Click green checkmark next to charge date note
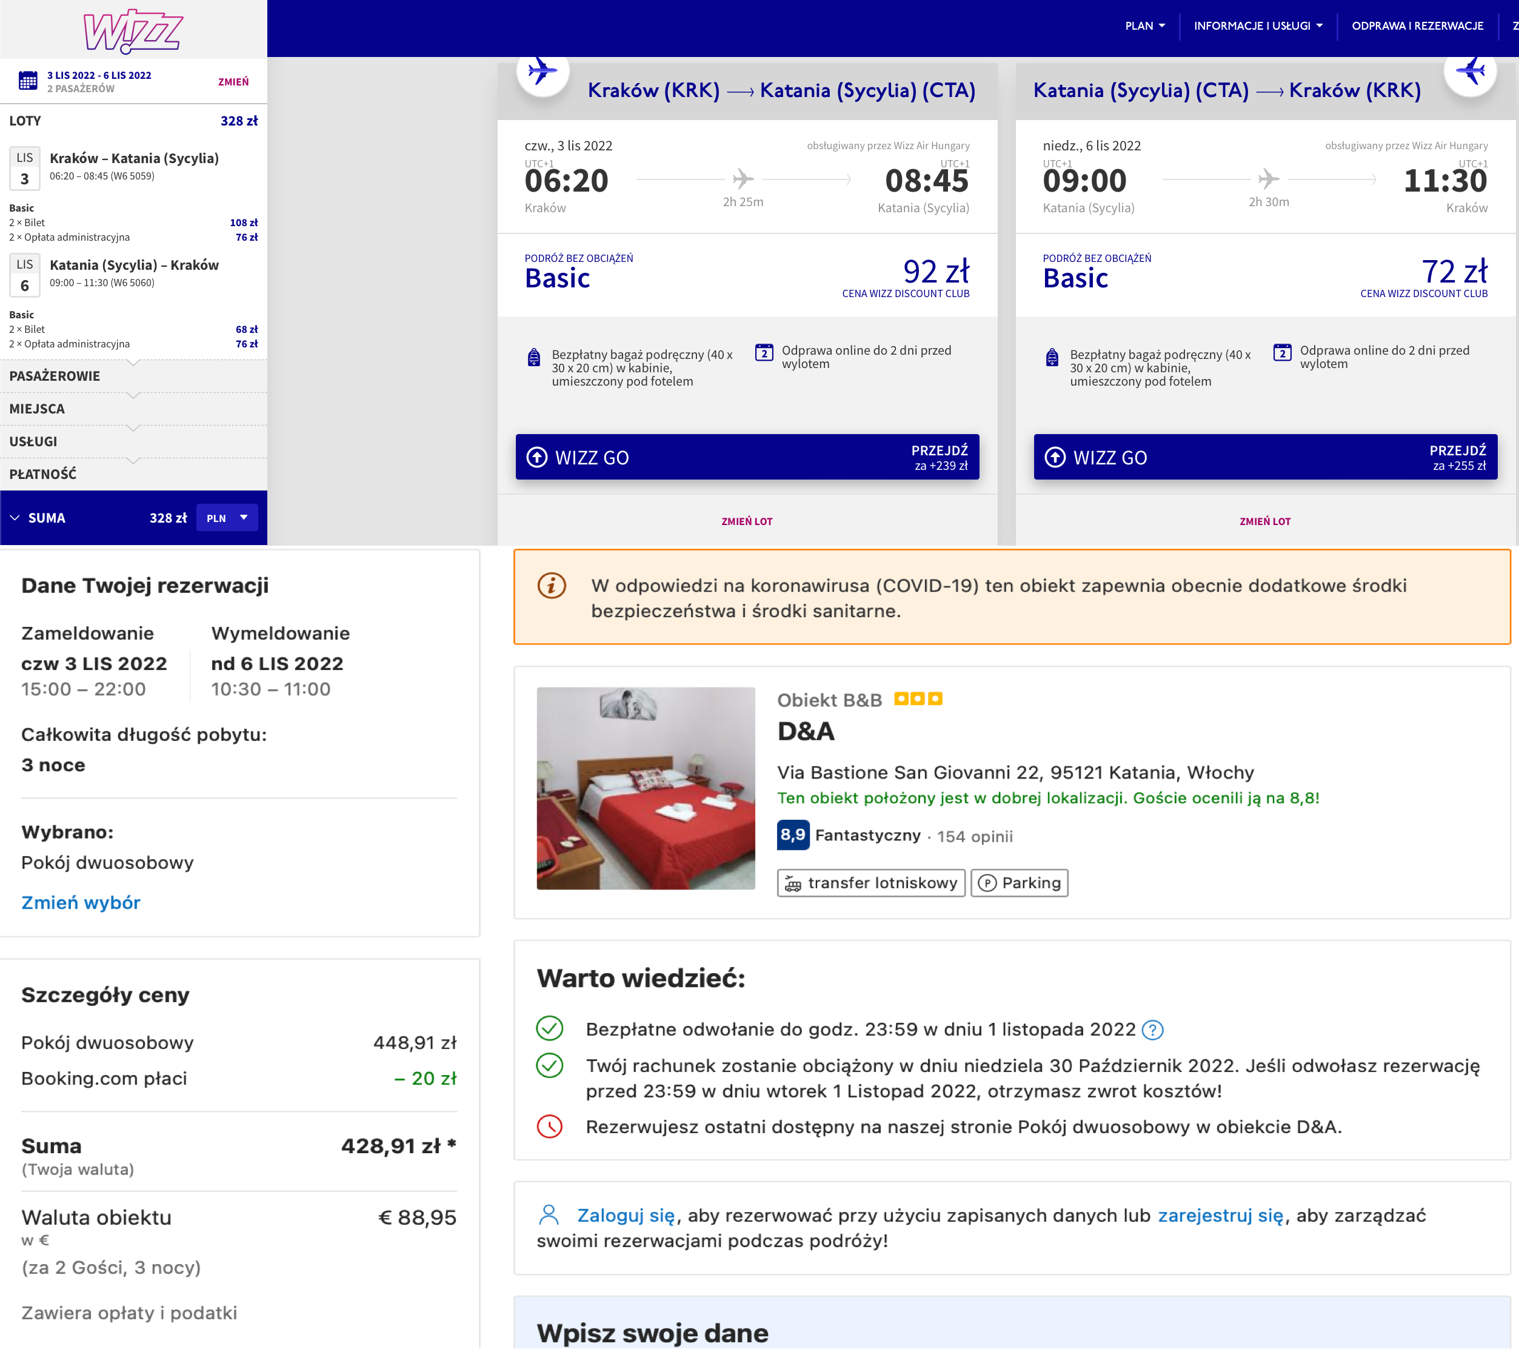1519x1349 pixels. [x=550, y=1066]
